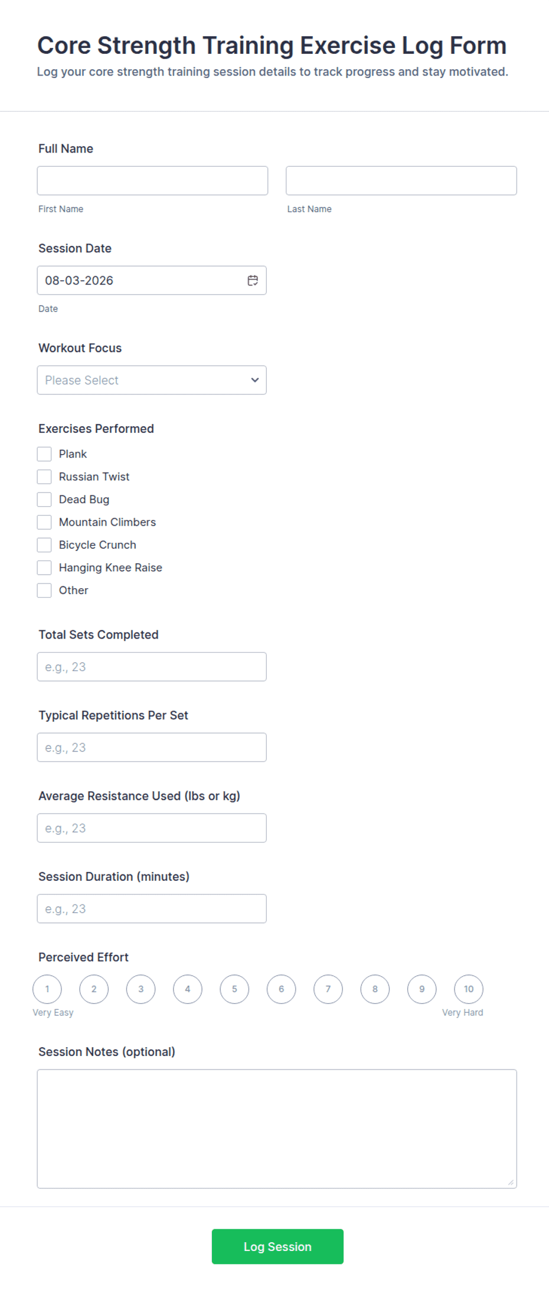Tick the Russian Twist checkbox
This screenshot has height=1293, width=549.
pos(44,477)
